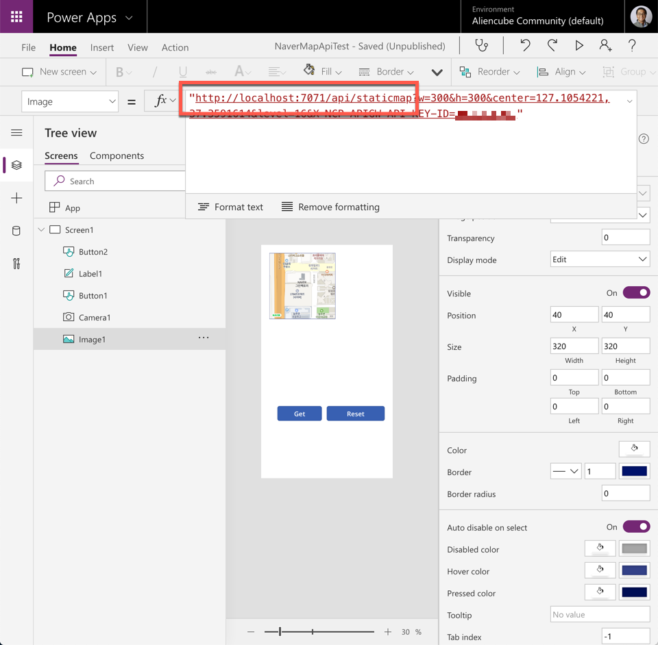Screen dimensions: 658x645
Task: Open the Display mode Edit dropdown
Action: tap(600, 259)
